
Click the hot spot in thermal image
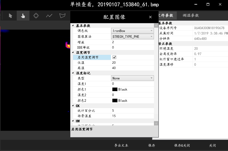68,45
